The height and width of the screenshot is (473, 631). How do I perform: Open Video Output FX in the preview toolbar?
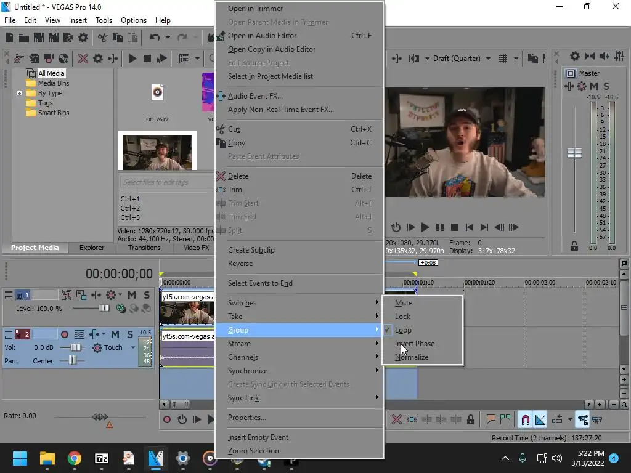click(x=396, y=59)
